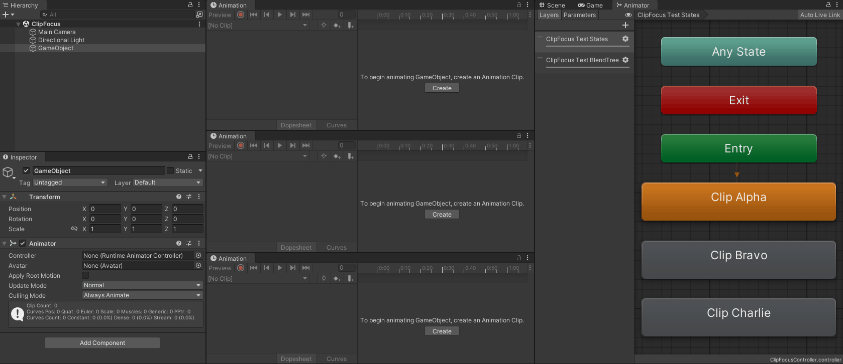The height and width of the screenshot is (364, 843).
Task: Click the GameObject icon in Inspector header
Action: [8, 172]
